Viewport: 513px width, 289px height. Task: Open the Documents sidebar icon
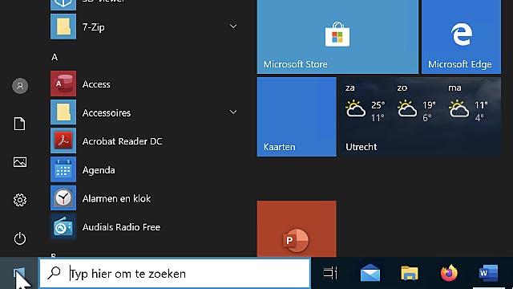(19, 124)
